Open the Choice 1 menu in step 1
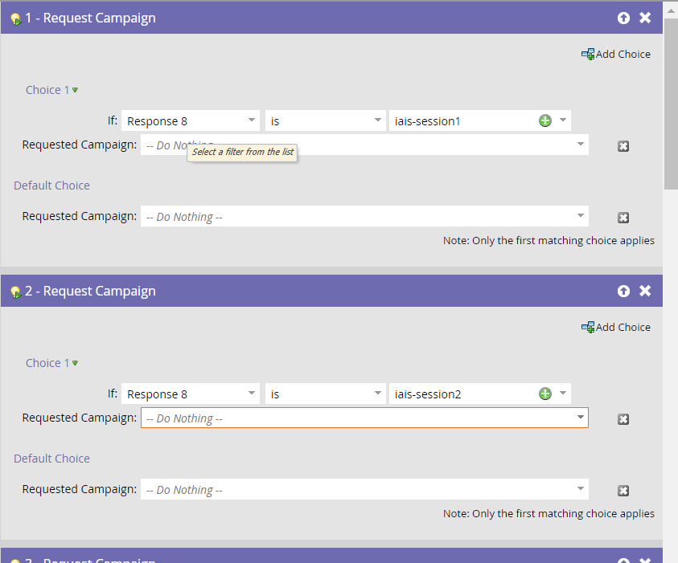 [x=76, y=90]
